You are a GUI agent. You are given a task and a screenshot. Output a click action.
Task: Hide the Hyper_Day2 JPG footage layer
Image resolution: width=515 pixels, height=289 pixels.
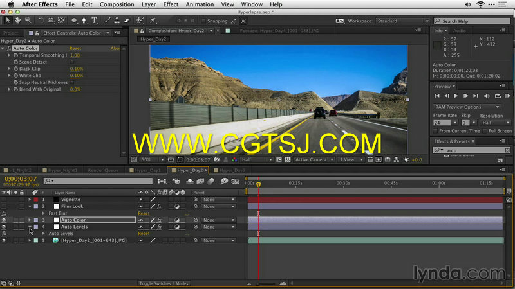[4, 240]
